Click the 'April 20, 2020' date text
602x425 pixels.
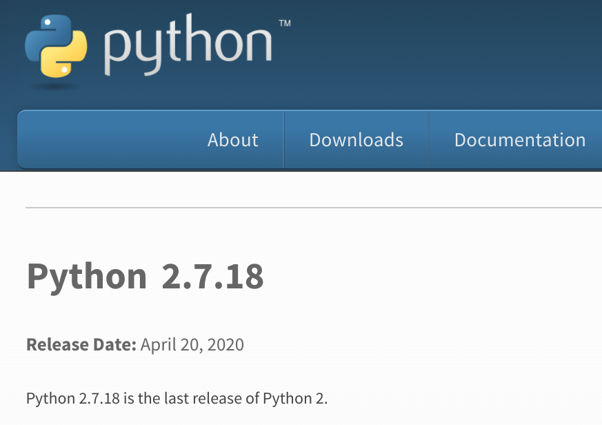192,344
